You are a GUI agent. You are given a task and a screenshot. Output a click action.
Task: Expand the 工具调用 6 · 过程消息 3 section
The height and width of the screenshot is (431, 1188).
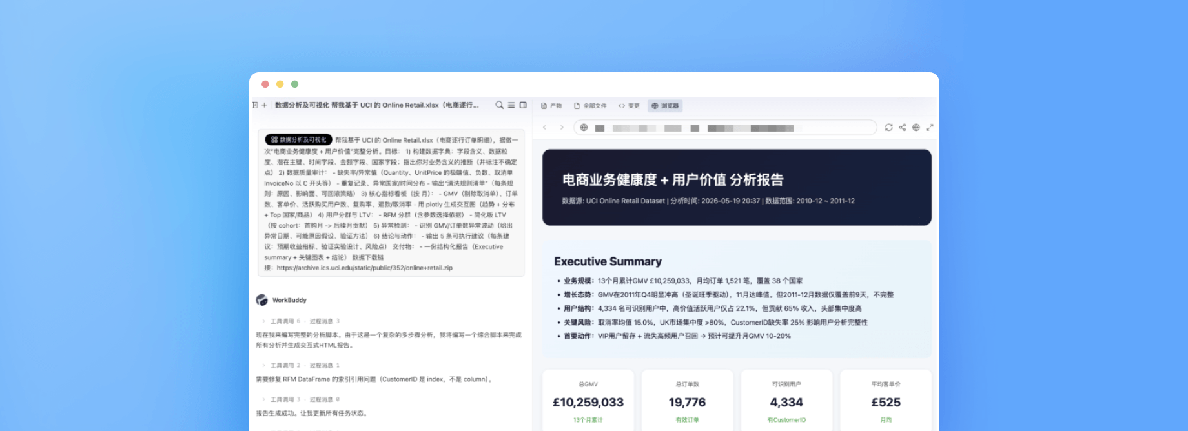[x=301, y=321]
